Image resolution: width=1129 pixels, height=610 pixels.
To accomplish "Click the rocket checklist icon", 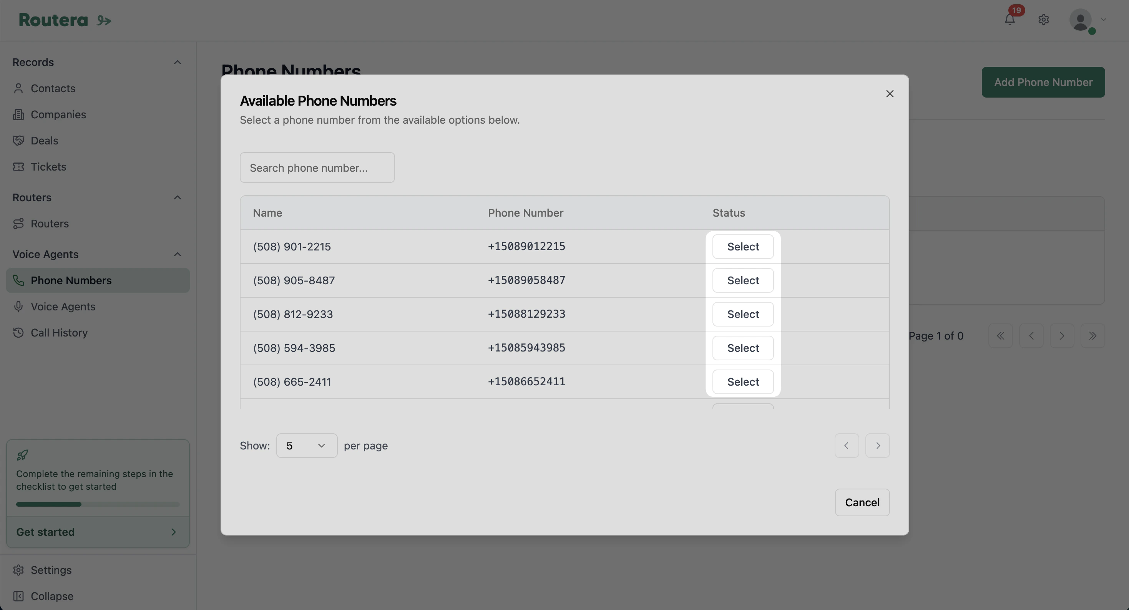I will pos(22,455).
